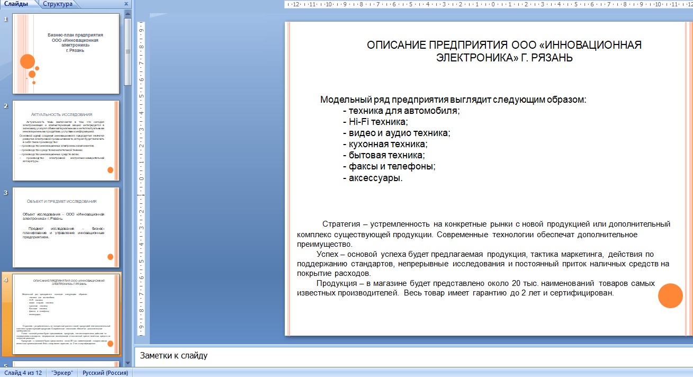Open the Русский (Россия) language setting
The image size is (693, 377).
click(x=105, y=373)
